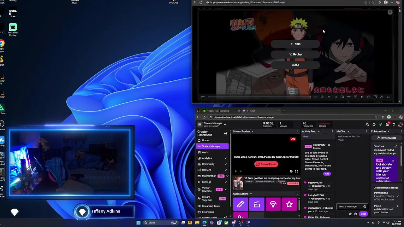
Task: Mute the Twitch stream preview volume
Action: 241,171
